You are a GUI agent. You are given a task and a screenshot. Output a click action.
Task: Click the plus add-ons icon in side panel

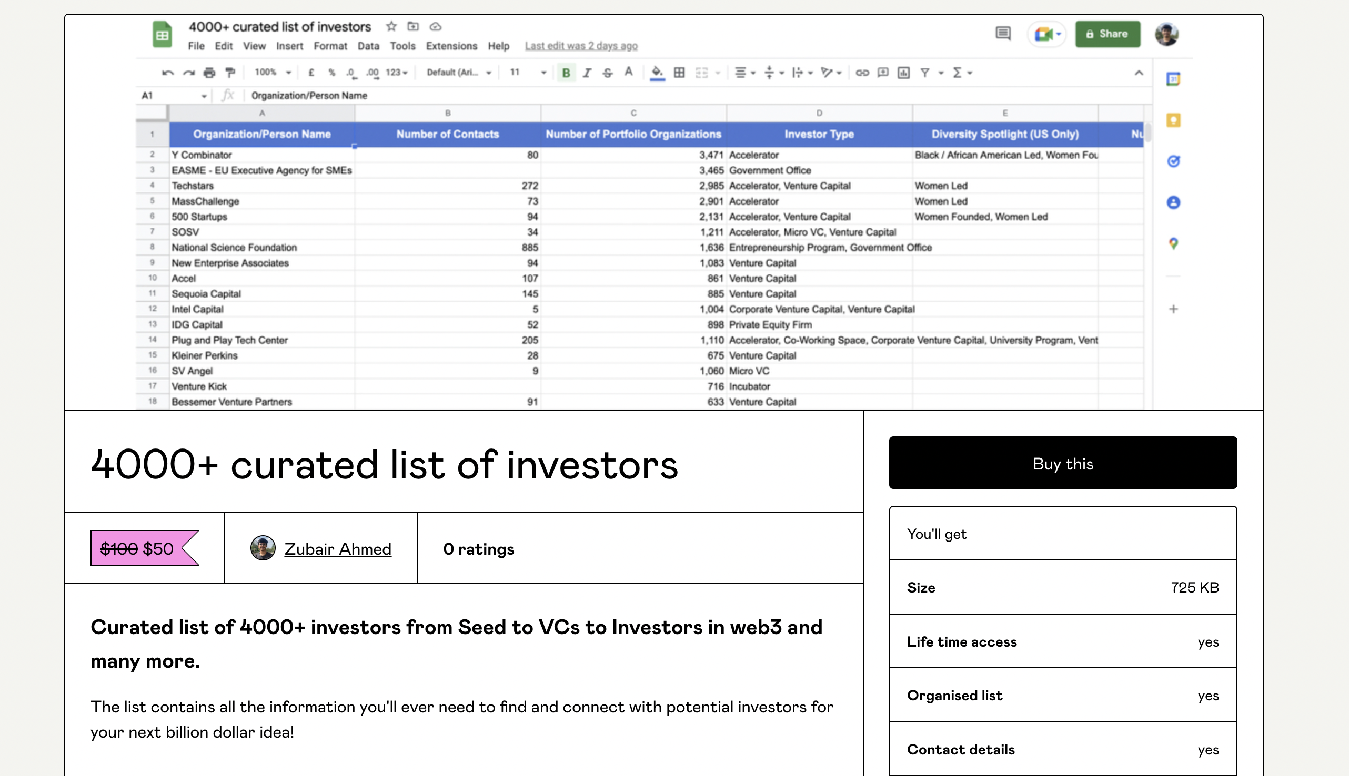(x=1173, y=309)
